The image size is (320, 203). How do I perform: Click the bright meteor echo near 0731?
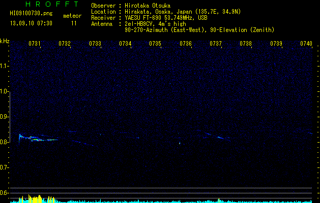pyautogui.click(x=38, y=139)
